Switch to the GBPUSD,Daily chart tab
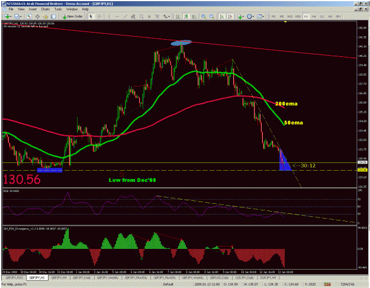 tap(219, 277)
